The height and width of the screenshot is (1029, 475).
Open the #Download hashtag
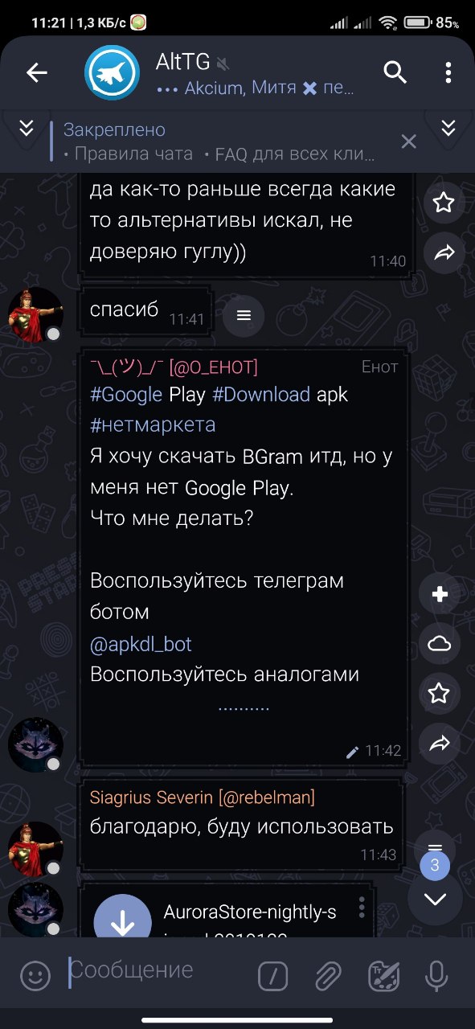[x=260, y=395]
